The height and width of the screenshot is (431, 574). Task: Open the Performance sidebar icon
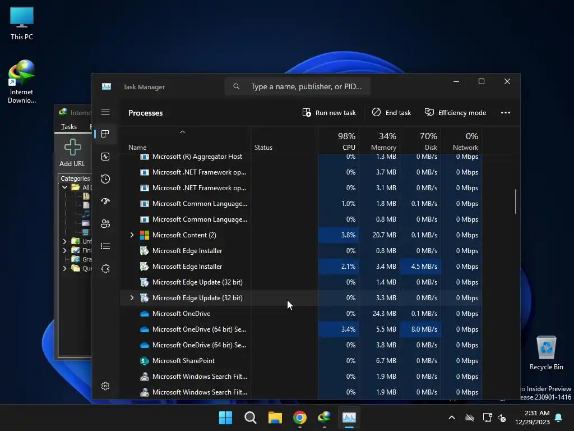pos(105,157)
